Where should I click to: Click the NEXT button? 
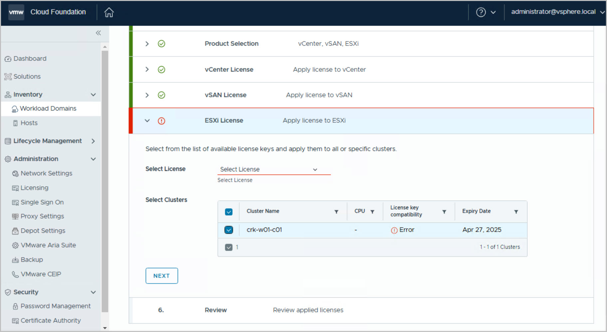[161, 276]
